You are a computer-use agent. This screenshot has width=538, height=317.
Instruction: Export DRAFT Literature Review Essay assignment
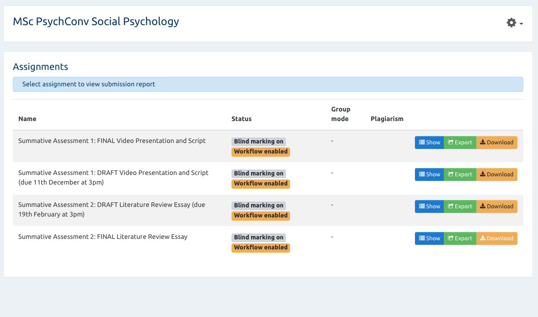[x=460, y=206]
